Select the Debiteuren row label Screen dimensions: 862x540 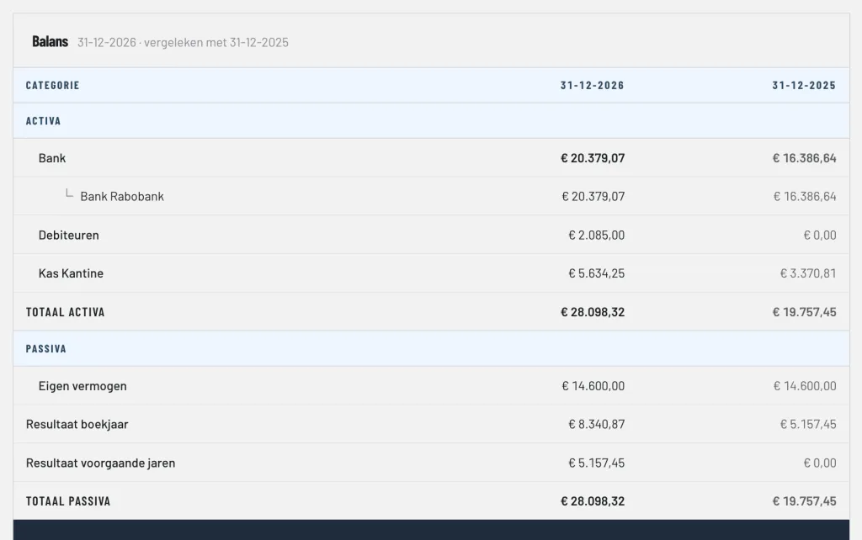point(69,236)
